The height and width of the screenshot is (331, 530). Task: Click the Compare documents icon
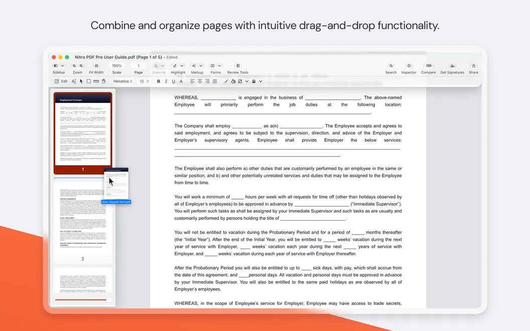tap(429, 66)
